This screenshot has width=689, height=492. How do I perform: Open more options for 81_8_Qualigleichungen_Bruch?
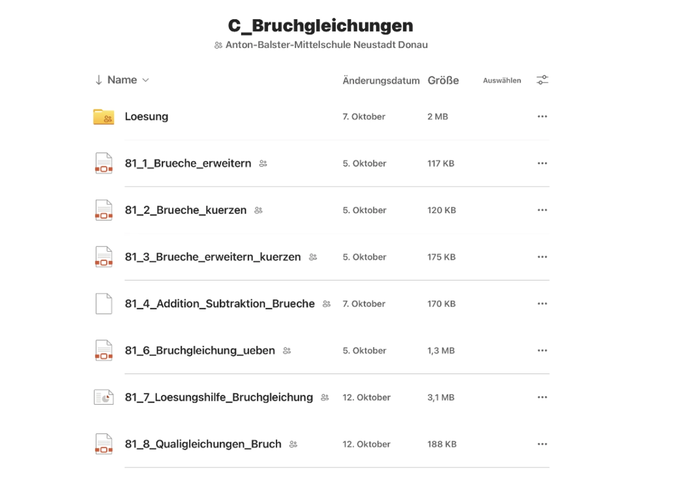(x=542, y=444)
